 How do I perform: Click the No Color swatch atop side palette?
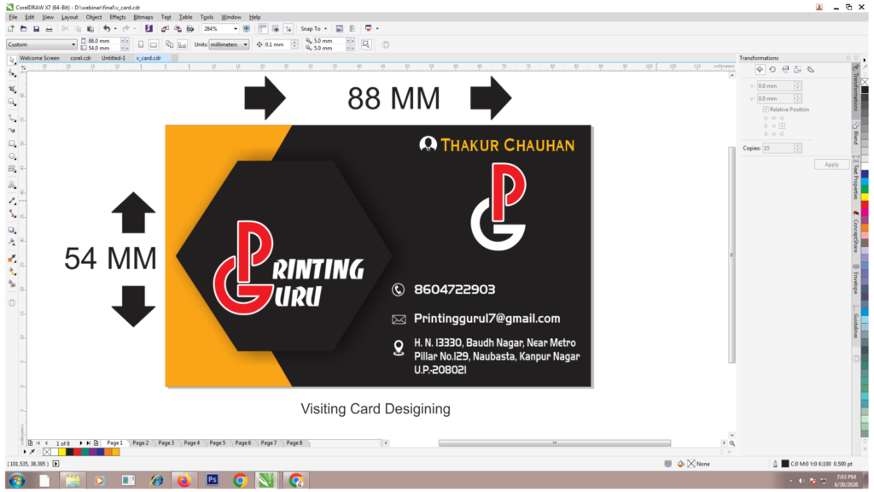(x=865, y=82)
